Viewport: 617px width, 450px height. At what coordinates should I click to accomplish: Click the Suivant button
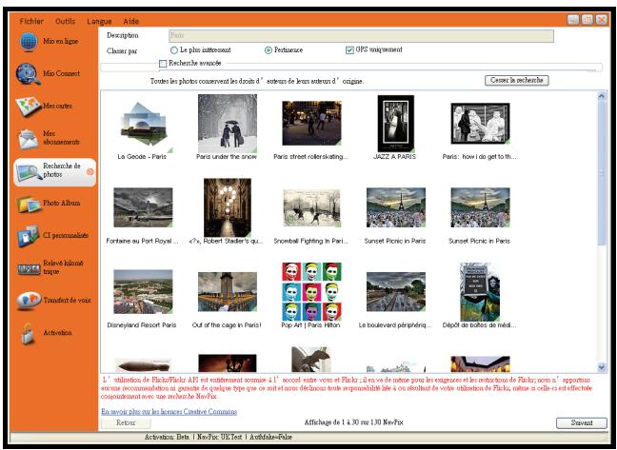(x=582, y=422)
